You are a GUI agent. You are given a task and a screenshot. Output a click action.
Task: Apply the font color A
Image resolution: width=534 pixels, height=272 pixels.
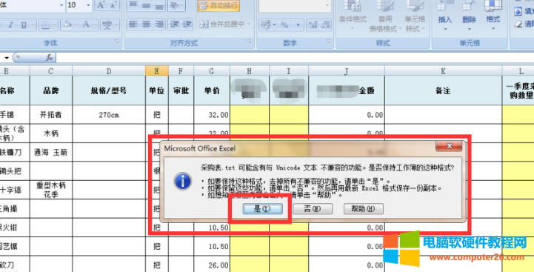[86, 24]
